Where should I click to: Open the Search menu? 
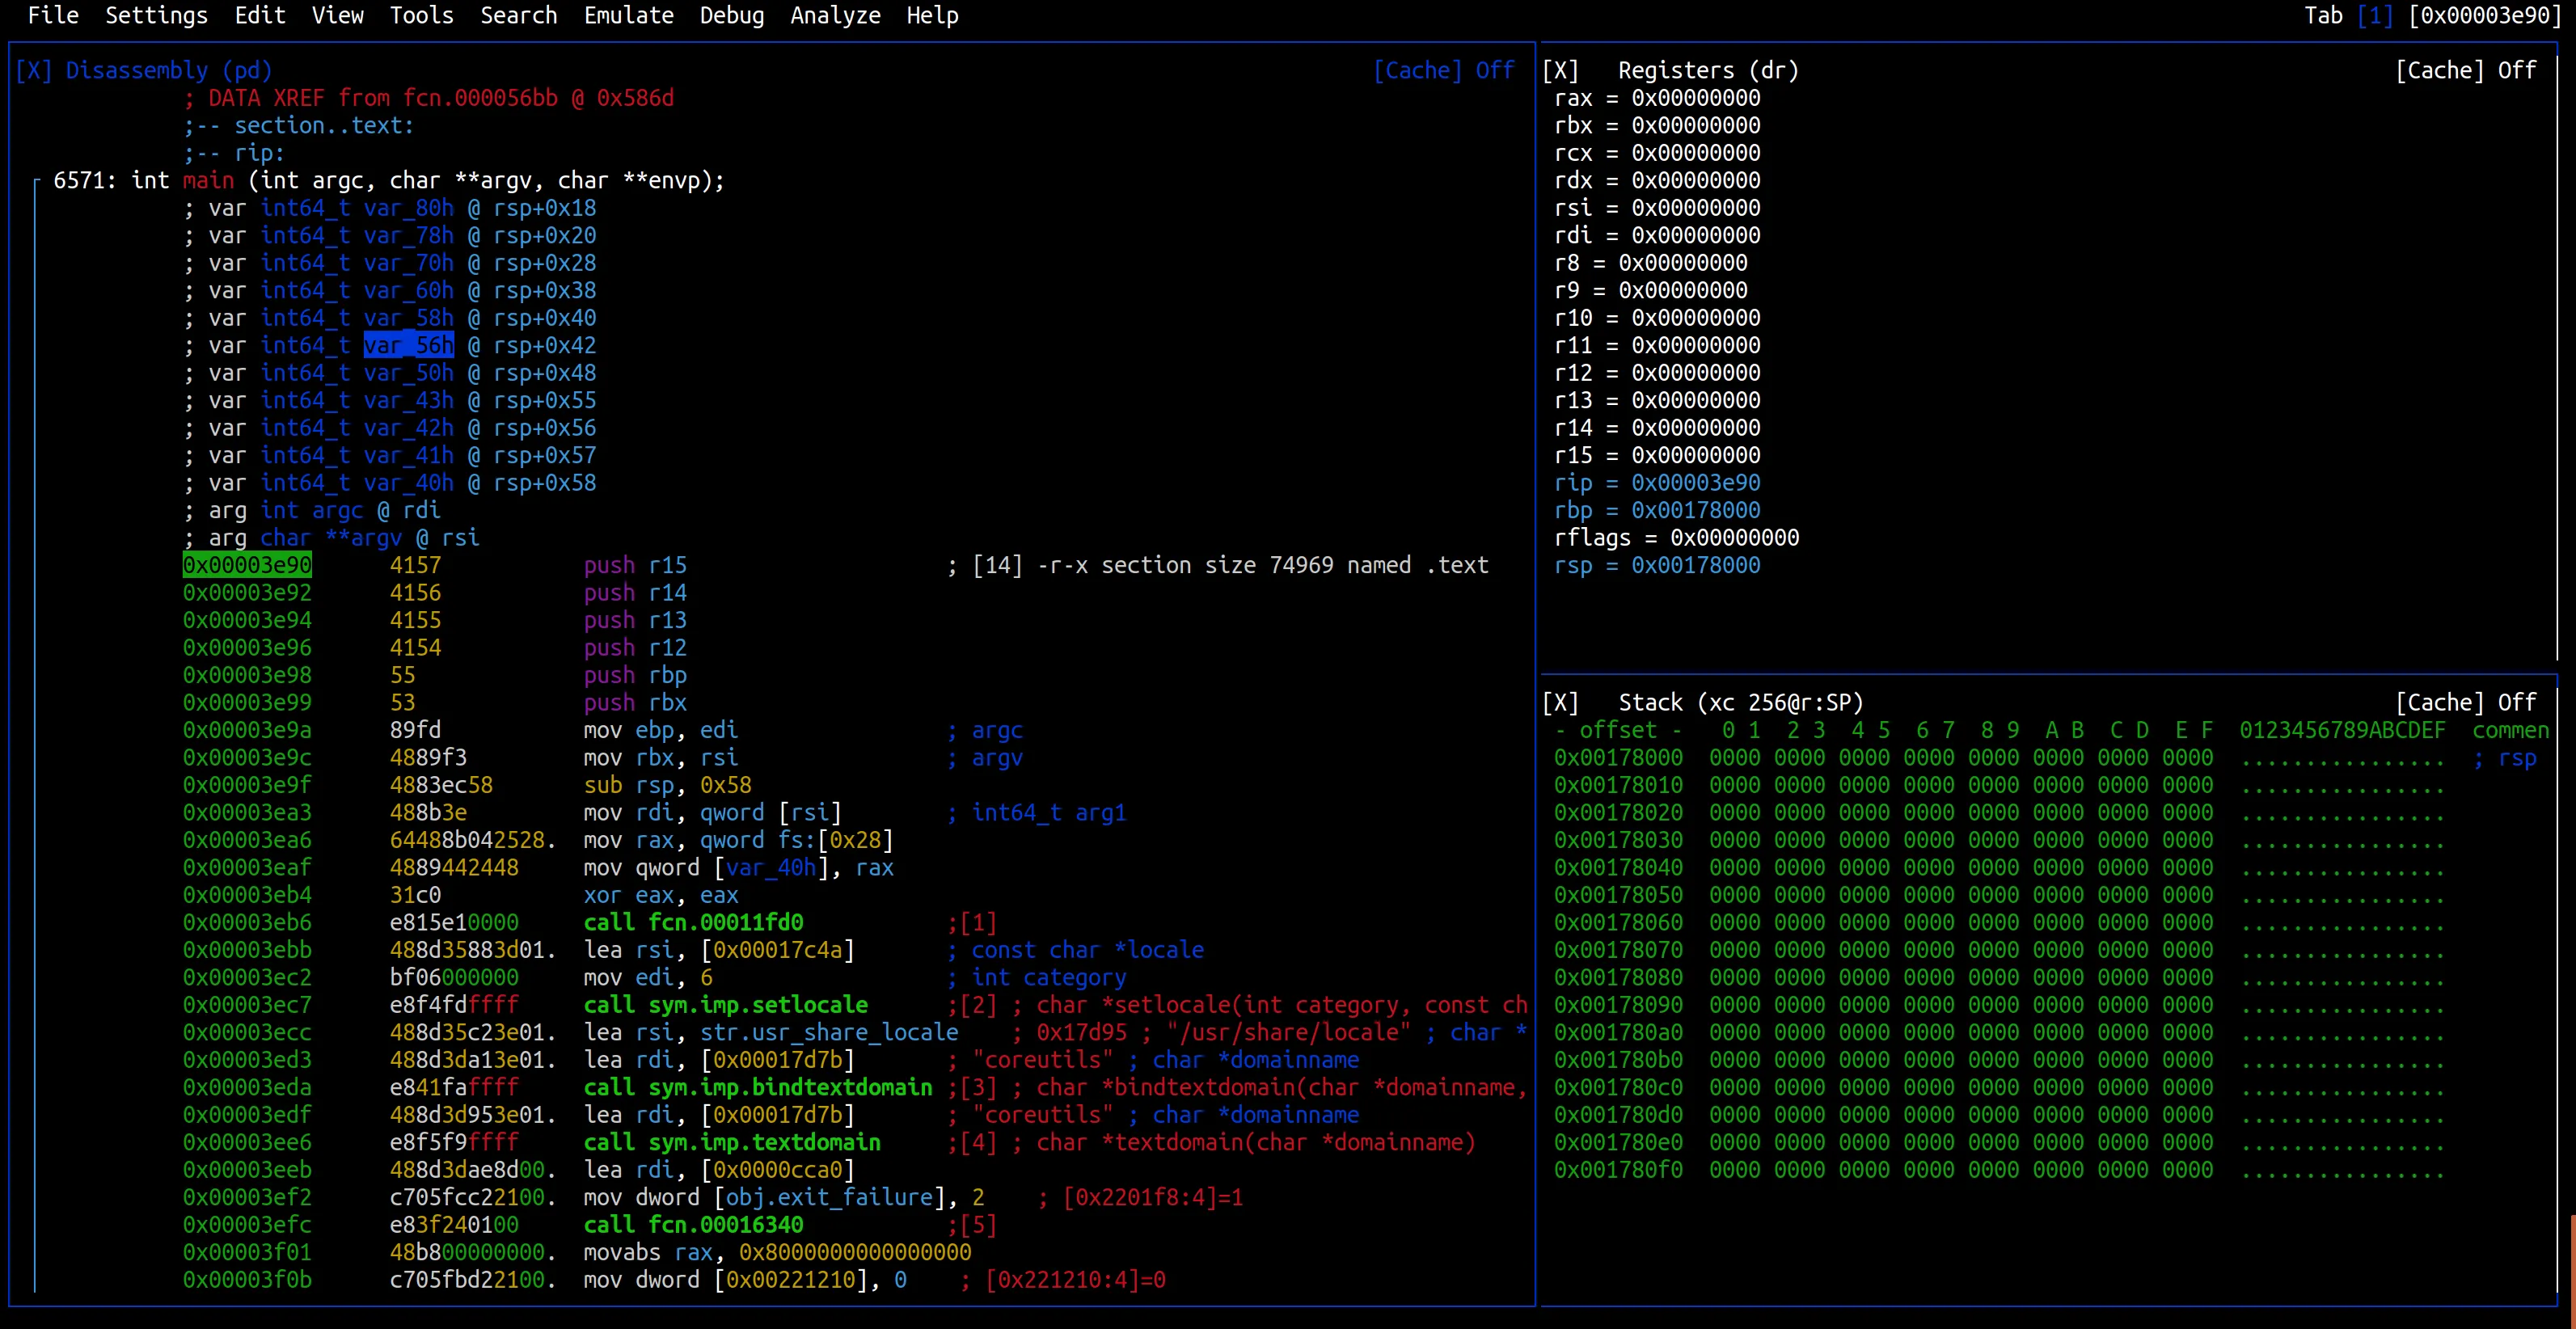pyautogui.click(x=518, y=15)
